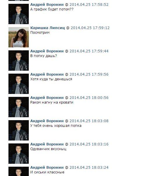Viewport: 144px width, 176px height.
Task: Open Андрей Воронин name at 17:59:44
Action: coord(47,51)
